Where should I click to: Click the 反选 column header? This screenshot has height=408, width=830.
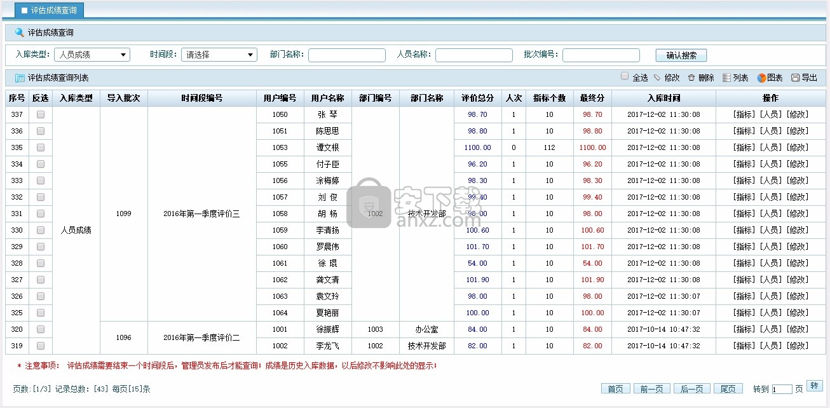[41, 98]
